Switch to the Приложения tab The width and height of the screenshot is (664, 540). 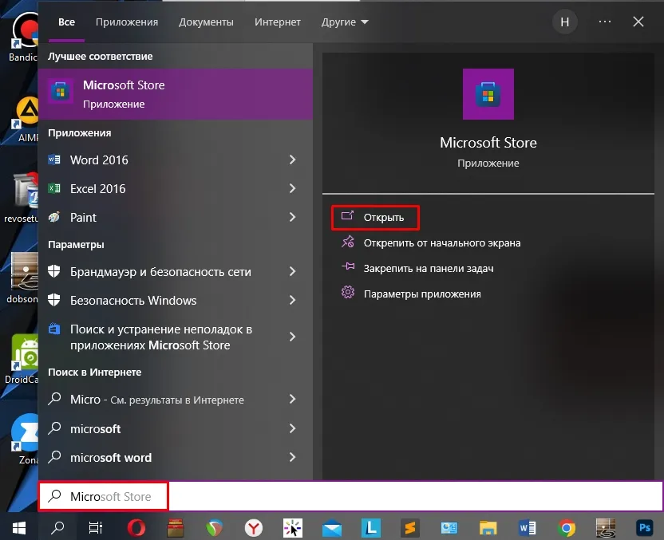(x=127, y=22)
